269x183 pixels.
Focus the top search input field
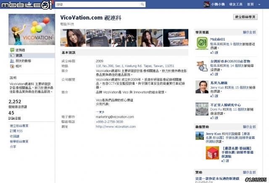[x=98, y=5]
